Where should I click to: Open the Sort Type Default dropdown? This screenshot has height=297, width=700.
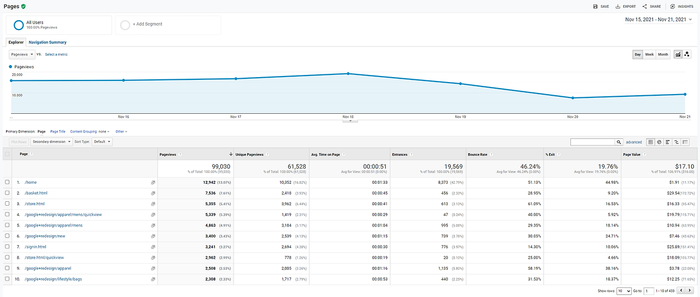(102, 142)
